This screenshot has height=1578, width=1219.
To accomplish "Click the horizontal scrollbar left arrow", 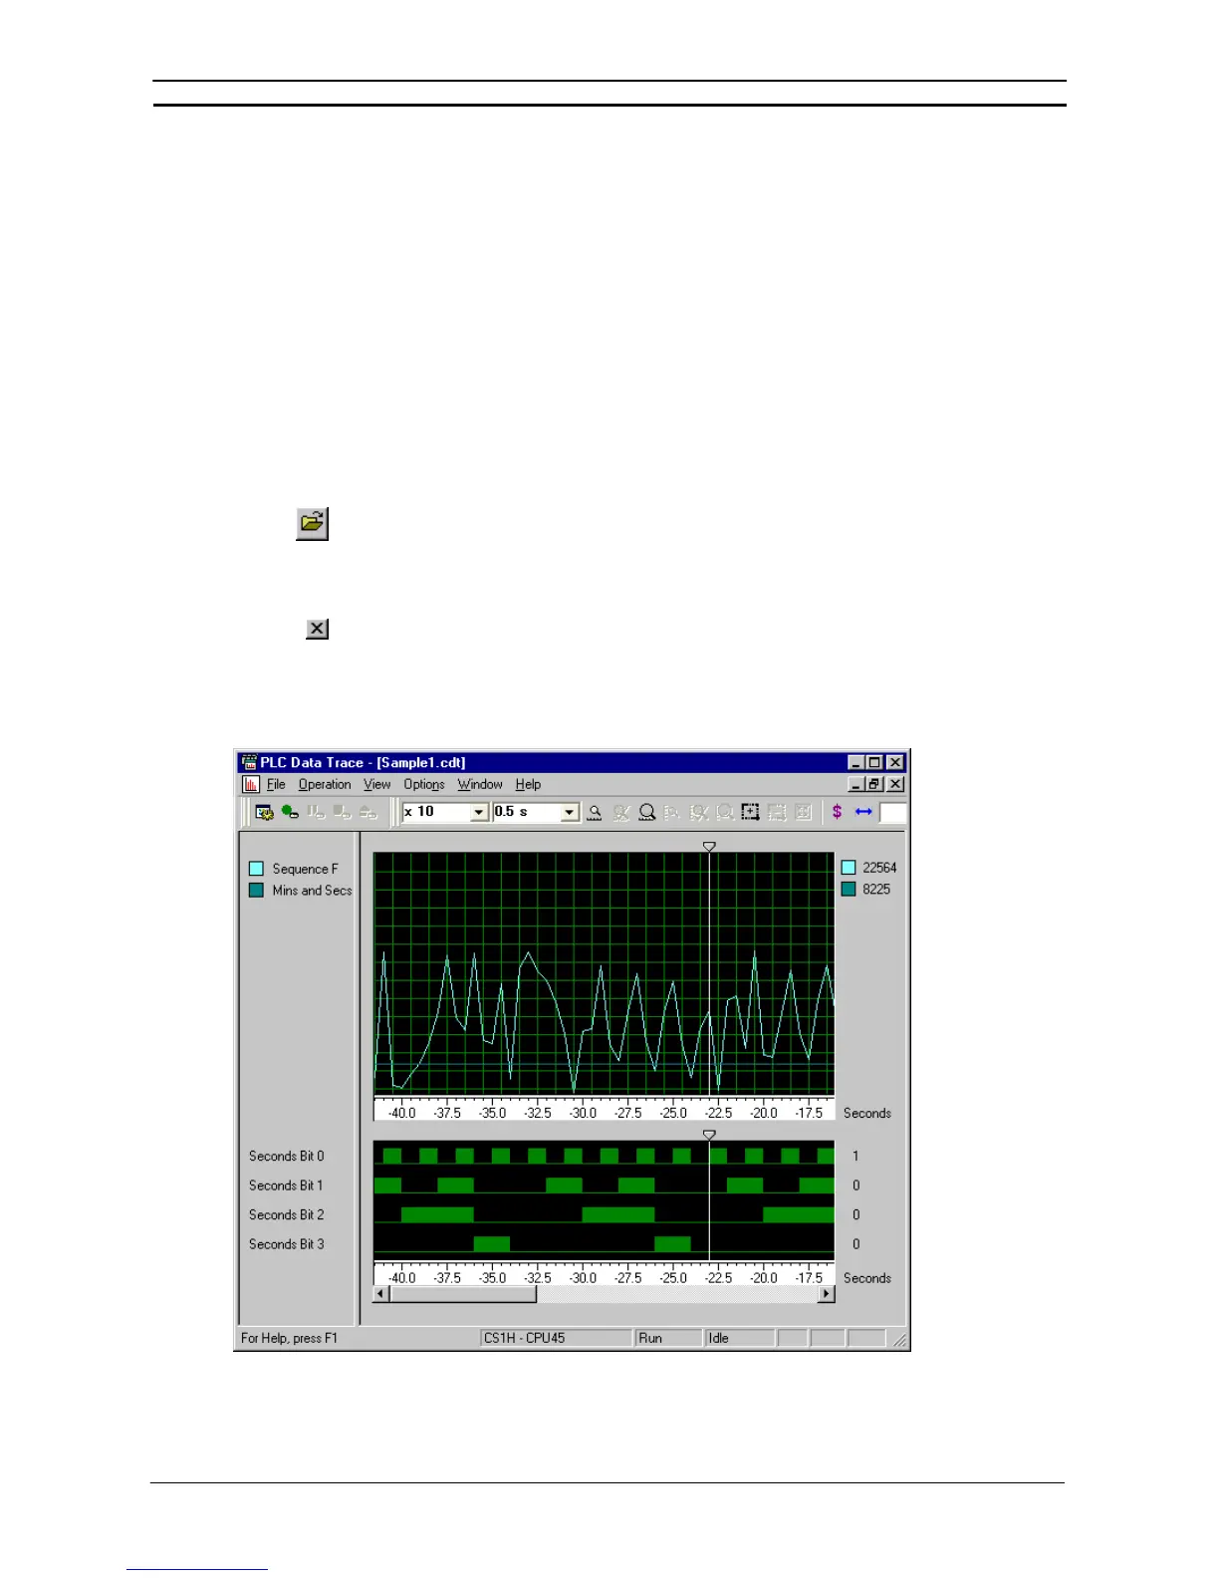I will pos(380,1294).
